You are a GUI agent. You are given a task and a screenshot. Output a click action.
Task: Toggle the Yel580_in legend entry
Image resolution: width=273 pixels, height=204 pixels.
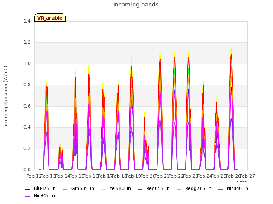click(x=116, y=189)
